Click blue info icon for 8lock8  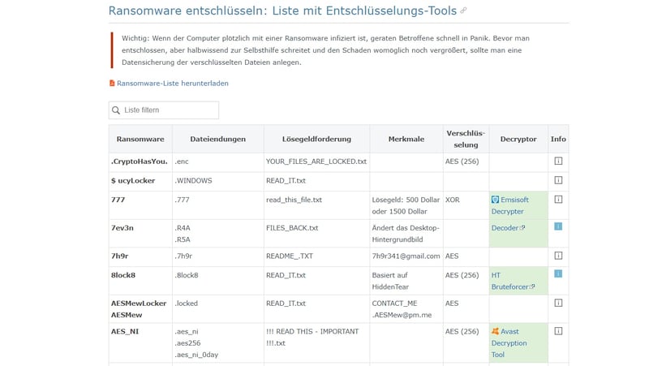coord(558,274)
